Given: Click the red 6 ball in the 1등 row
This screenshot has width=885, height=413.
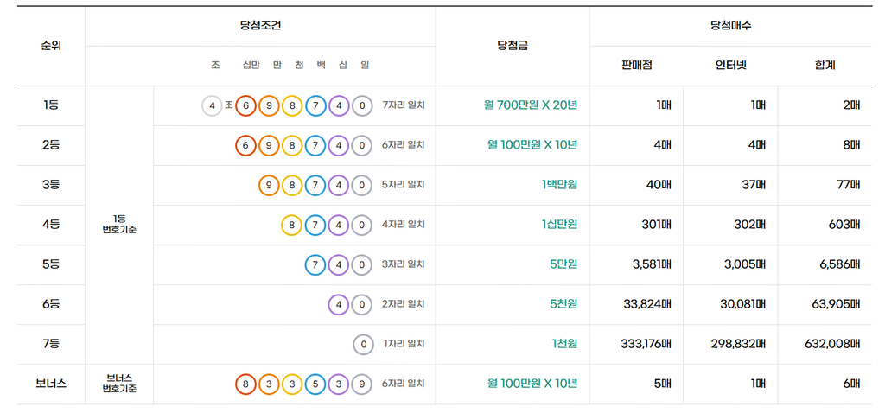Looking at the screenshot, I should [x=245, y=105].
